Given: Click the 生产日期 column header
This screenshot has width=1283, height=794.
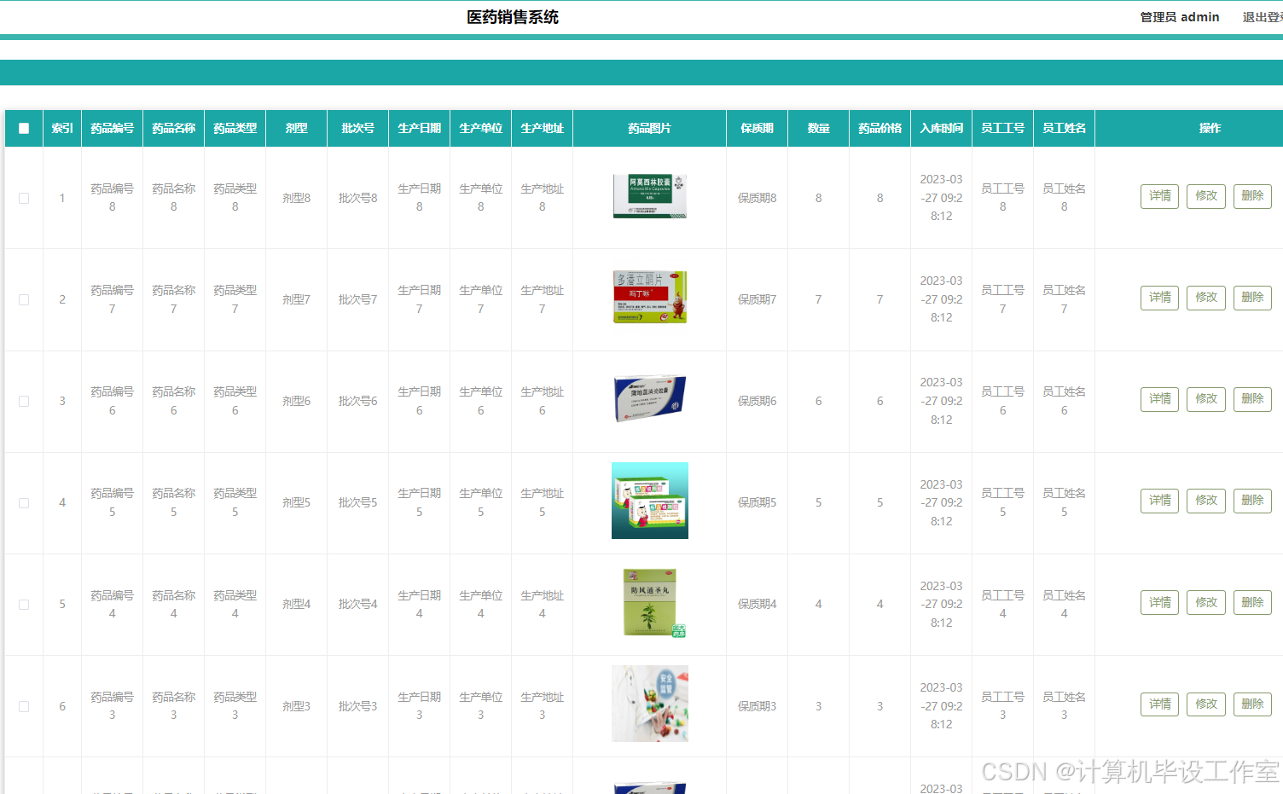Looking at the screenshot, I should coord(420,128).
